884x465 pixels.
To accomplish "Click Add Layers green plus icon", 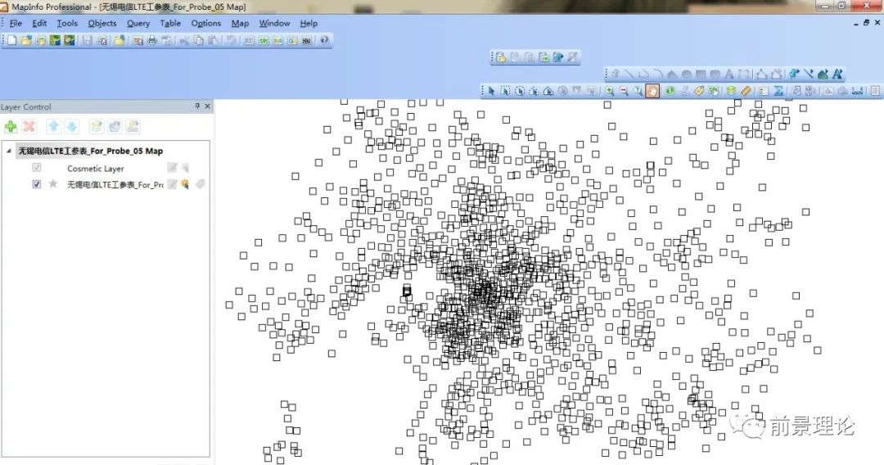I will point(11,126).
